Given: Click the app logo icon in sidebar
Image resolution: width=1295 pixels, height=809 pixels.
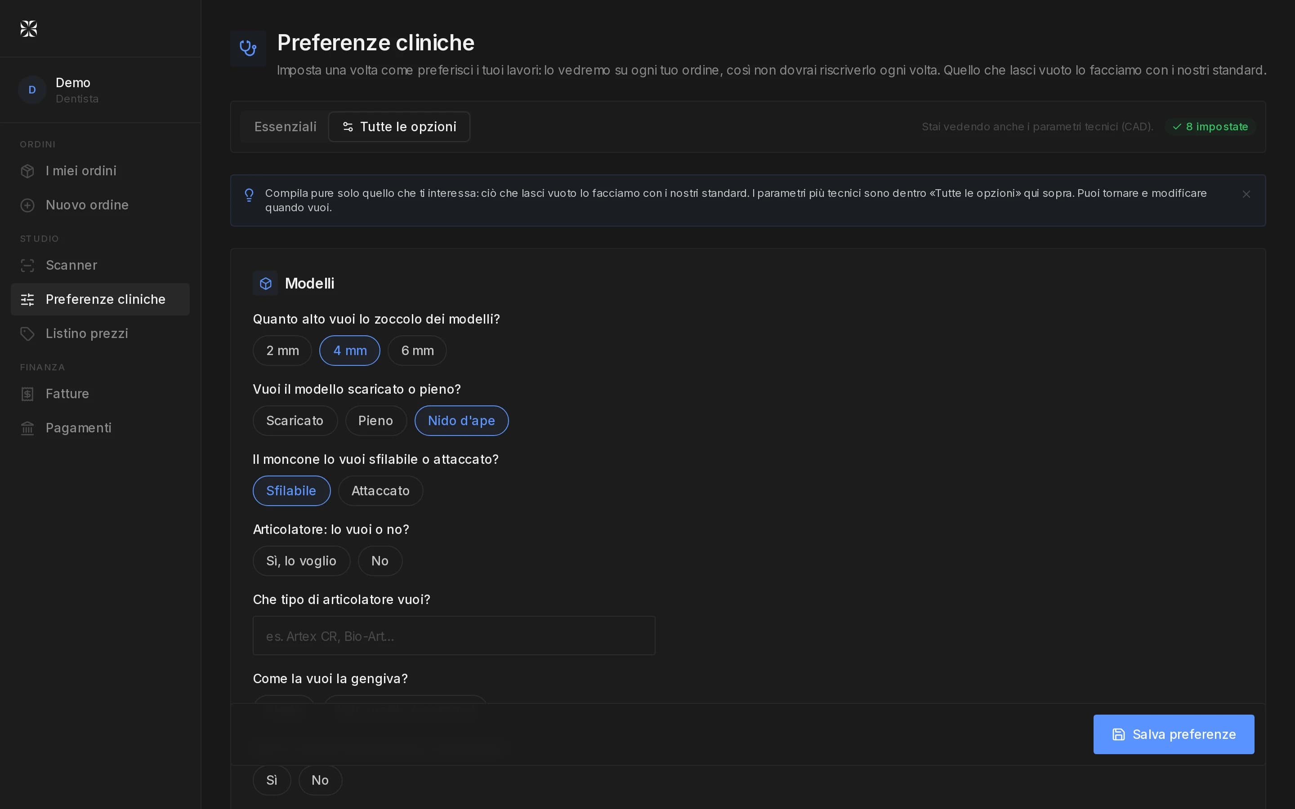Looking at the screenshot, I should coord(29,29).
